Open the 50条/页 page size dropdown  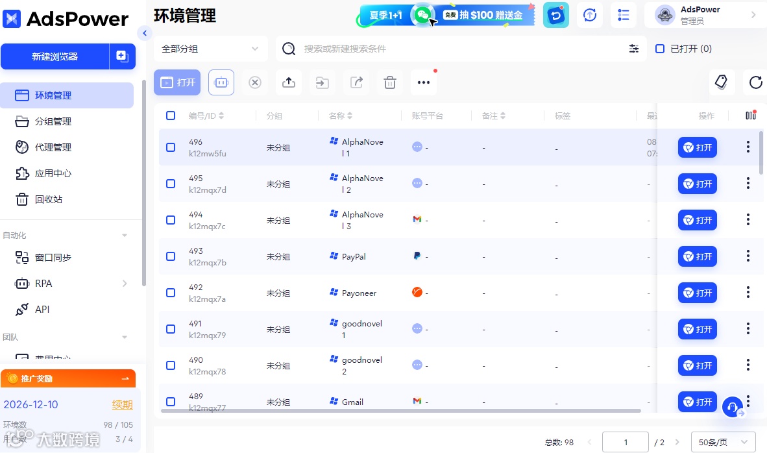(x=723, y=442)
